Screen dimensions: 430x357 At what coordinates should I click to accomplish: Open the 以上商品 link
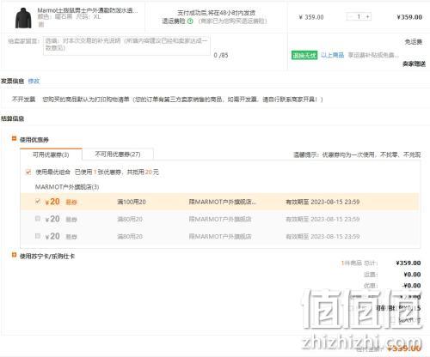(x=332, y=55)
